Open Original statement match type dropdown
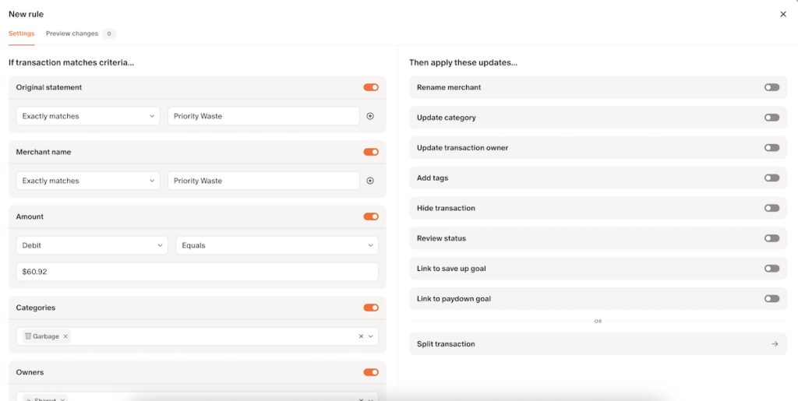The image size is (798, 401). 88,116
